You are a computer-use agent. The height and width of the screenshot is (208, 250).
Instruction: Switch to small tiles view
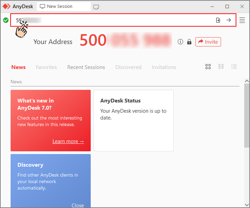click(221, 67)
